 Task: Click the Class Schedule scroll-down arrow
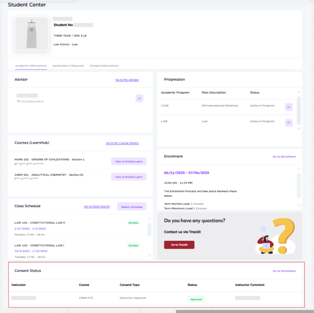pos(149,255)
